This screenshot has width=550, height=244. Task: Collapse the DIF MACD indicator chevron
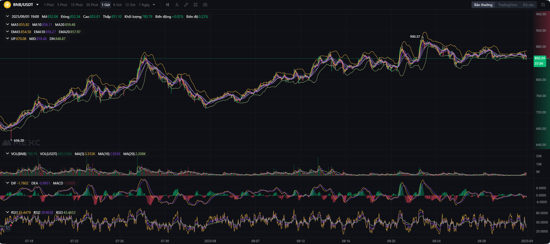7,183
